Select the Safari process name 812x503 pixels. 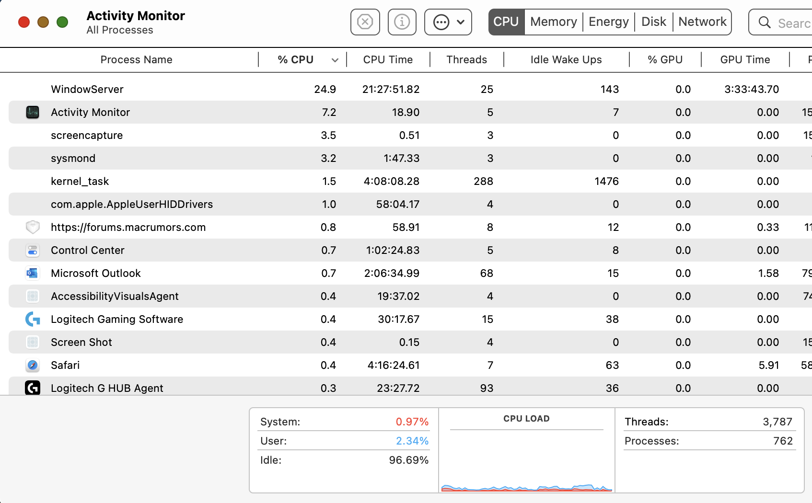pyautogui.click(x=65, y=365)
